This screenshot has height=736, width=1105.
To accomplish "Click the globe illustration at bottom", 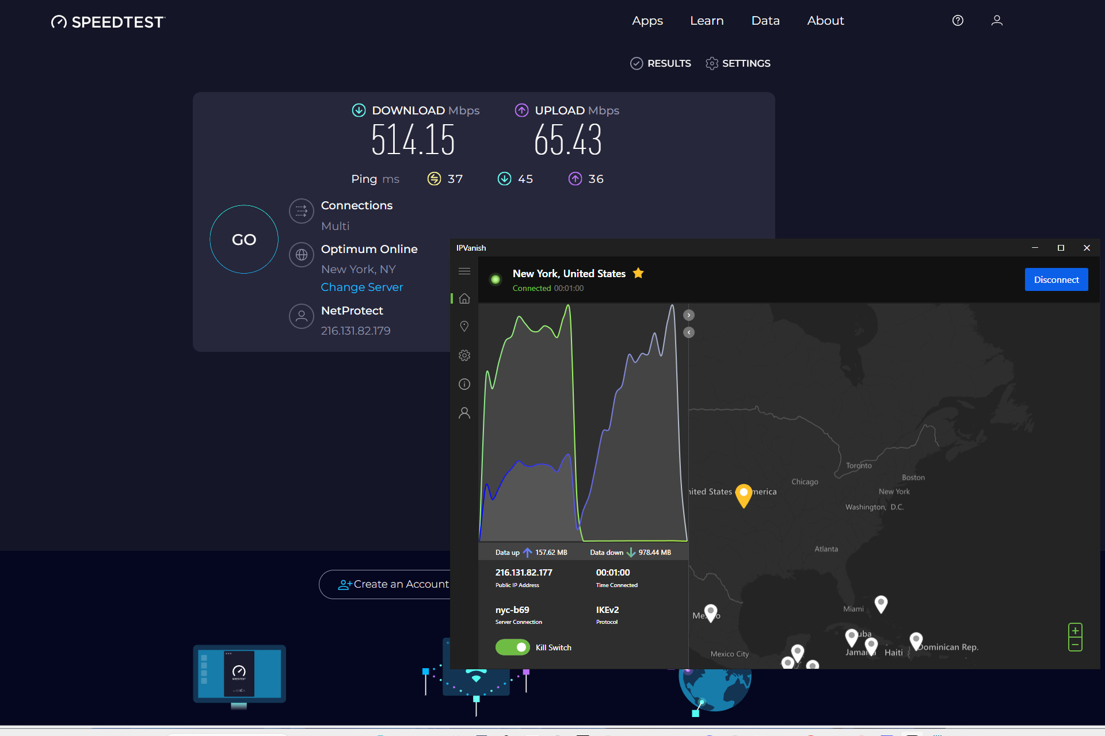I will click(715, 690).
